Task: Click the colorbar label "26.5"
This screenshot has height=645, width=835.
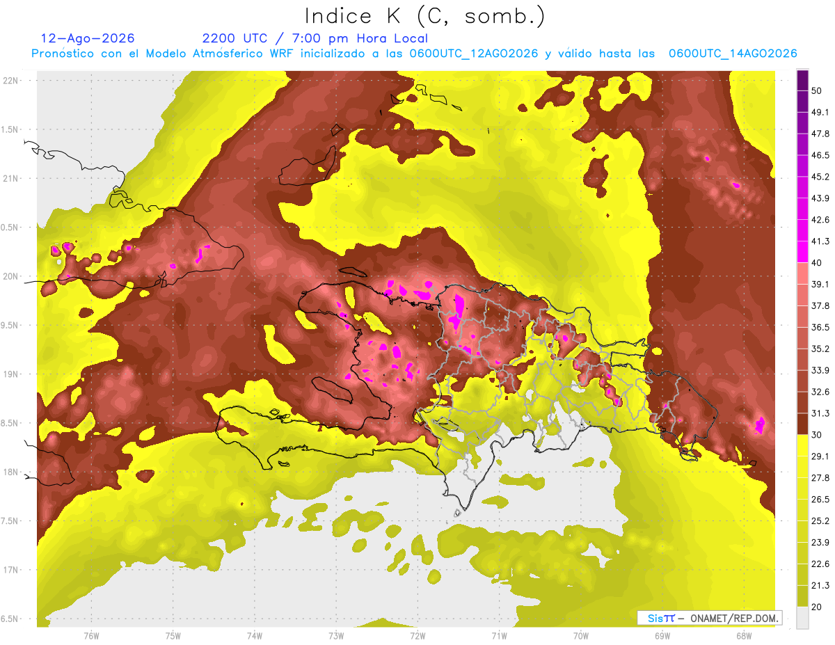Action: pyautogui.click(x=820, y=500)
